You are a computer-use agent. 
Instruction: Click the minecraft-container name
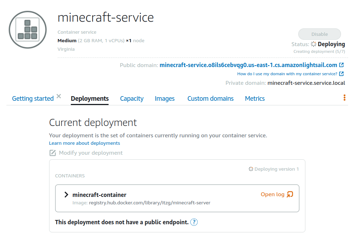(x=99, y=195)
